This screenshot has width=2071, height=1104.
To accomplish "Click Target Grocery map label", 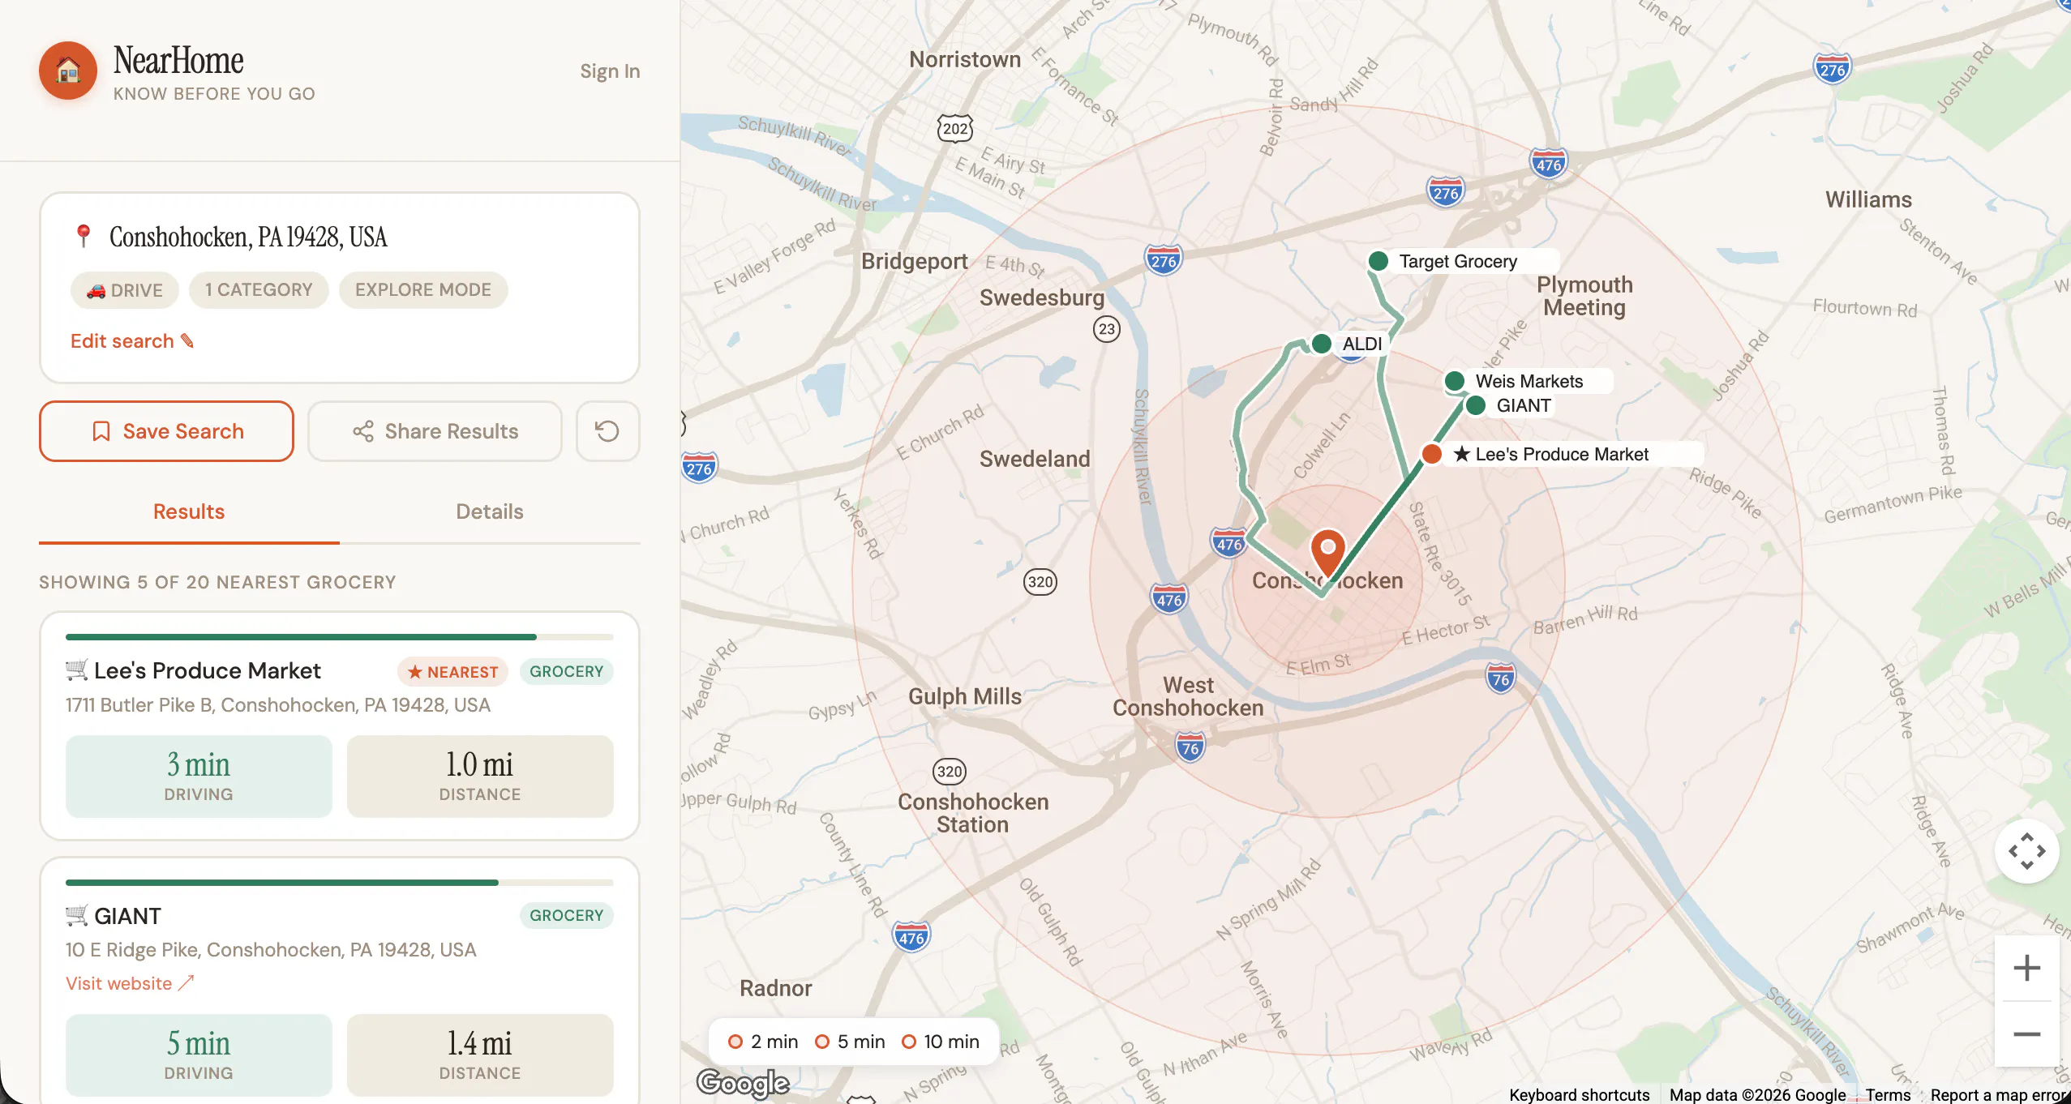I will click(x=1458, y=261).
